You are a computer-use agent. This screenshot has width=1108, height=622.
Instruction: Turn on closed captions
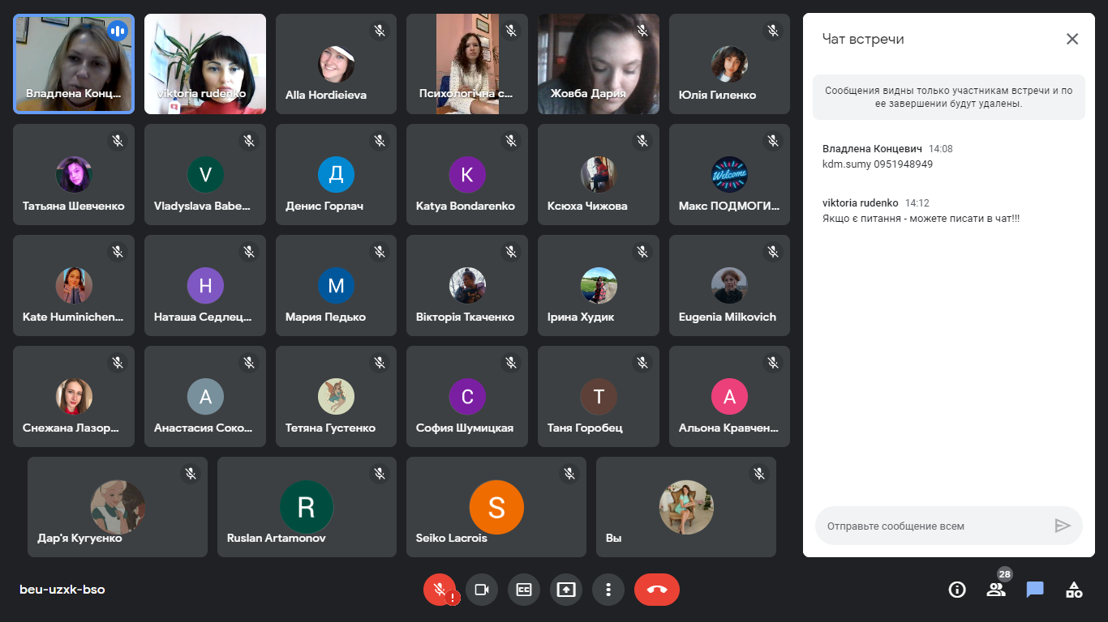pyautogui.click(x=524, y=590)
